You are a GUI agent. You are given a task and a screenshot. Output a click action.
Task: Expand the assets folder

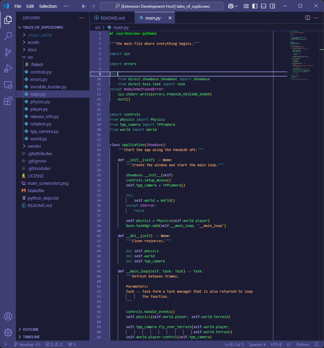[33, 42]
